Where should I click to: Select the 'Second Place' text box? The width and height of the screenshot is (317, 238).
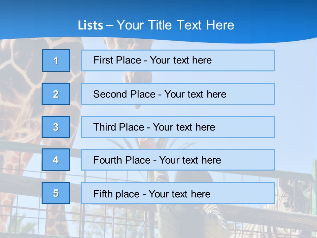coord(178,94)
